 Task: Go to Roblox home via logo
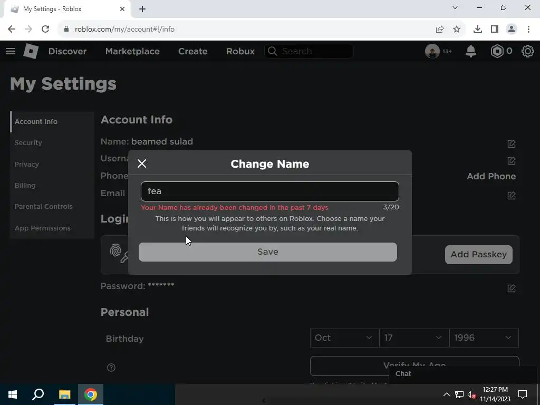31,51
